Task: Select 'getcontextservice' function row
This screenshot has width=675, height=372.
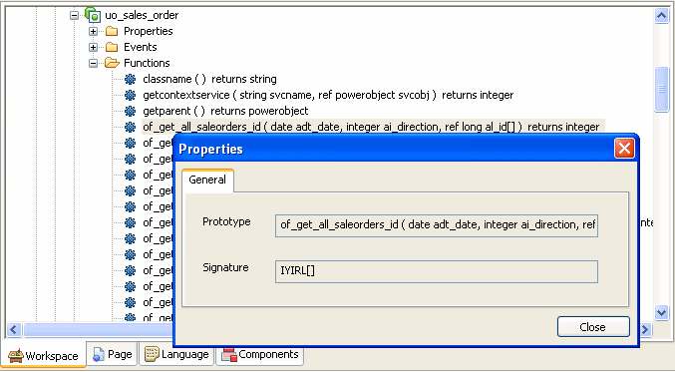Action: tap(328, 95)
